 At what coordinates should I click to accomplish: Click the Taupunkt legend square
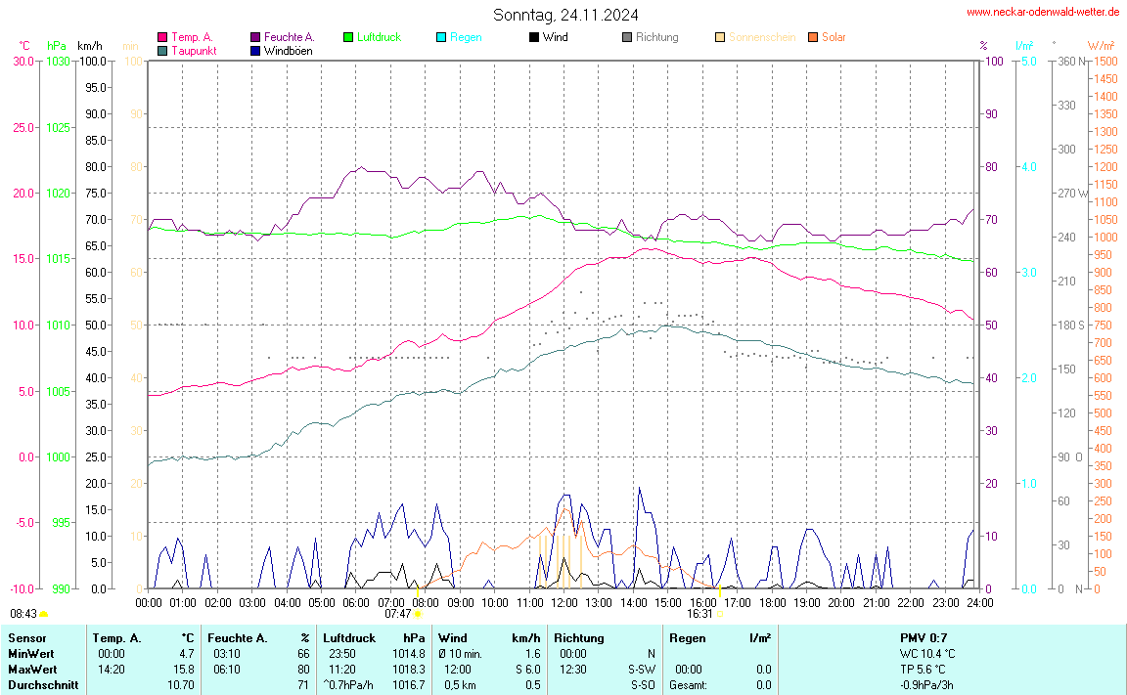click(x=162, y=50)
